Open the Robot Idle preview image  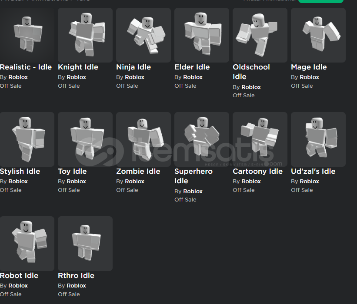pyautogui.click(x=27, y=243)
